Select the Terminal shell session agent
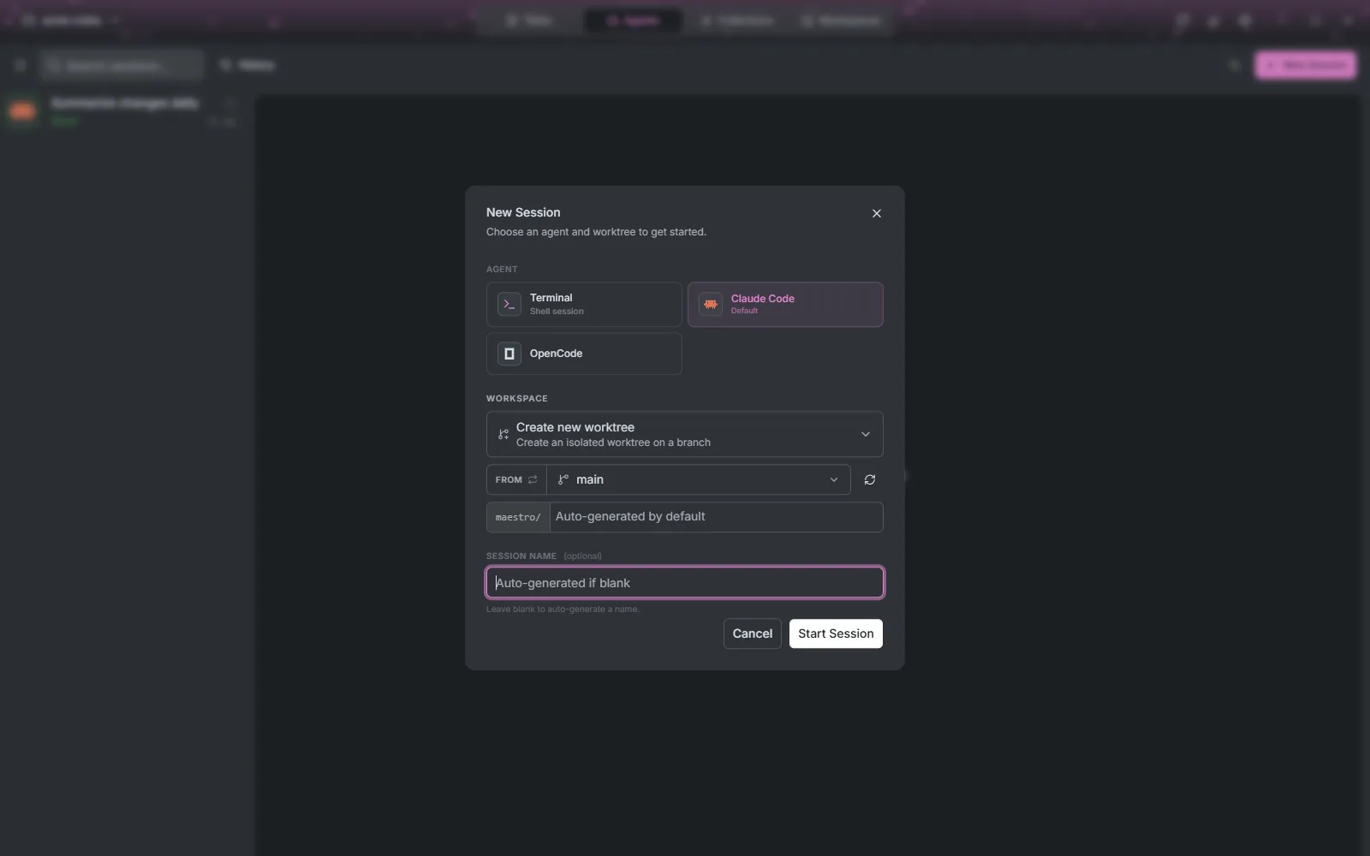Viewport: 1370px width, 856px height. pos(584,304)
